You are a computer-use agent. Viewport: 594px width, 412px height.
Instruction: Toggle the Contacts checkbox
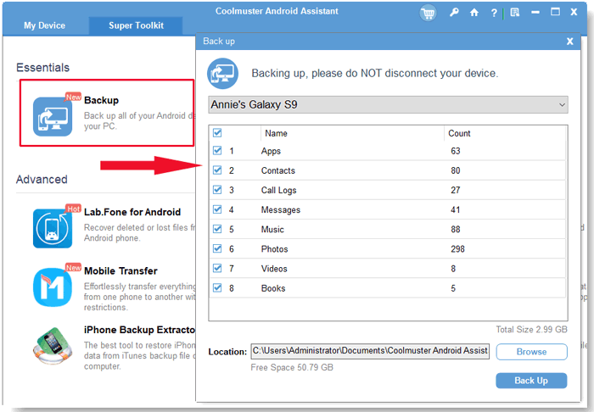218,170
